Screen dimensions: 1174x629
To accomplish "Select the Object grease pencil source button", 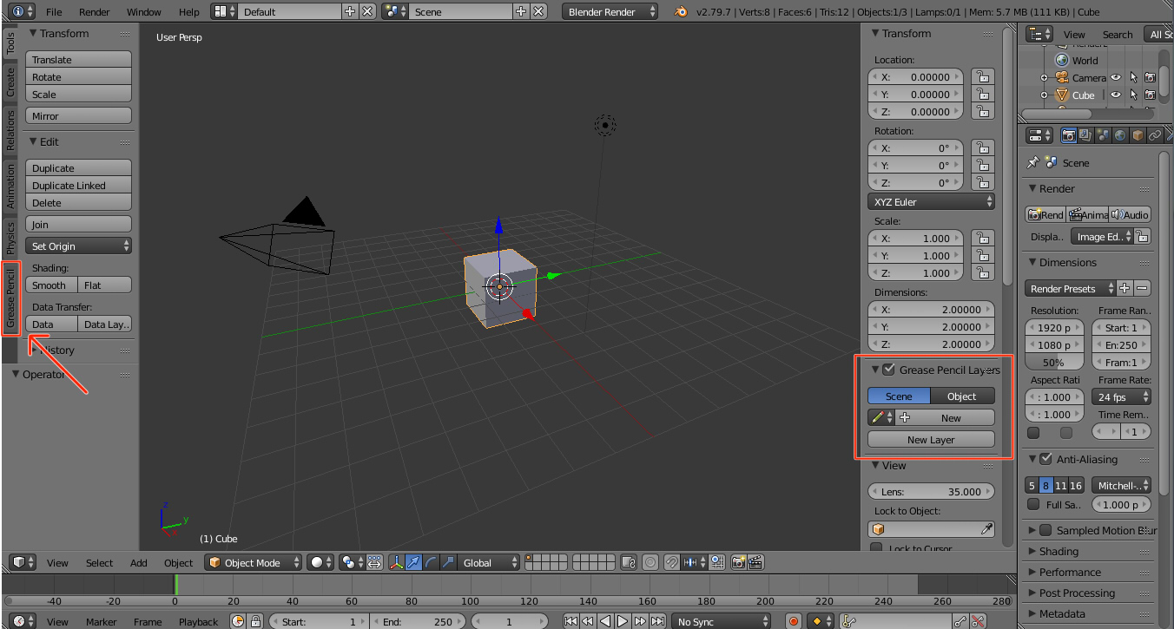I will 962,396.
